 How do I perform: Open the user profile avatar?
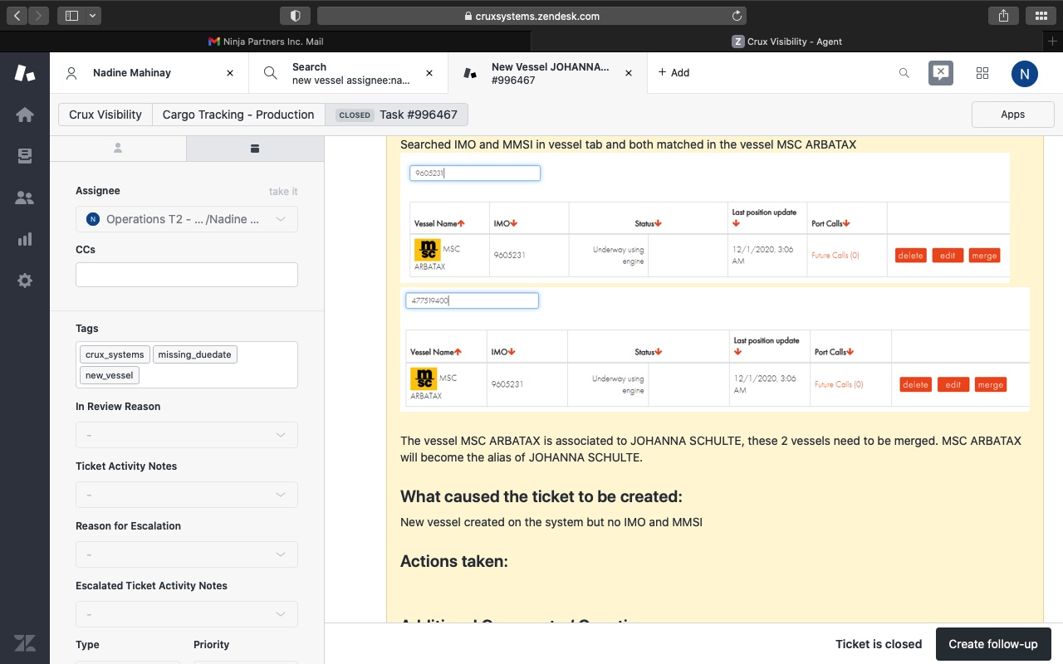coord(1024,73)
